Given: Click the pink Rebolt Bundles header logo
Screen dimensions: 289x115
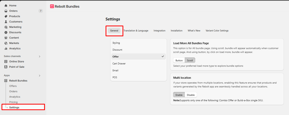Looking at the screenshot, I should pyautogui.click(x=52, y=6).
